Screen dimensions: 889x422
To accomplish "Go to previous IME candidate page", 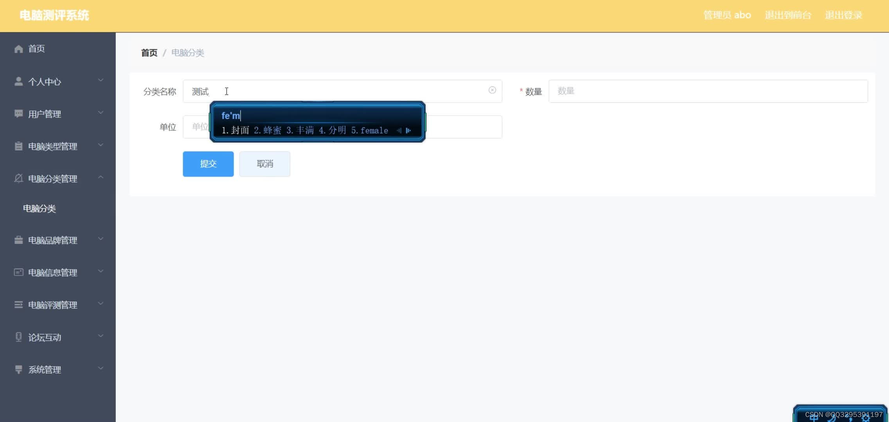I will pos(399,131).
